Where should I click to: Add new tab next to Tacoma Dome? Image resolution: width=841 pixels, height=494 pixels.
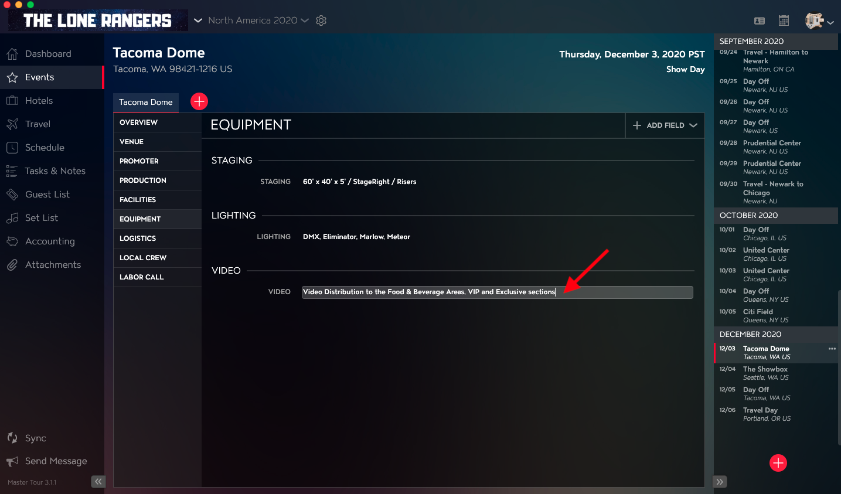tap(199, 101)
